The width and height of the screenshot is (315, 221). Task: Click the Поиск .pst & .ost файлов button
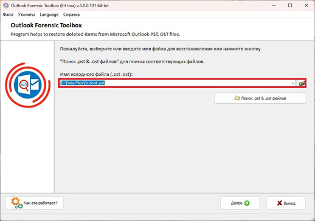pos(260,98)
